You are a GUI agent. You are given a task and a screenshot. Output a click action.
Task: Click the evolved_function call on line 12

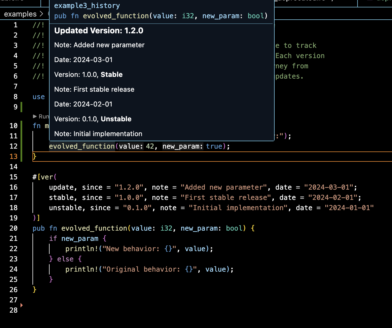pyautogui.click(x=82, y=146)
